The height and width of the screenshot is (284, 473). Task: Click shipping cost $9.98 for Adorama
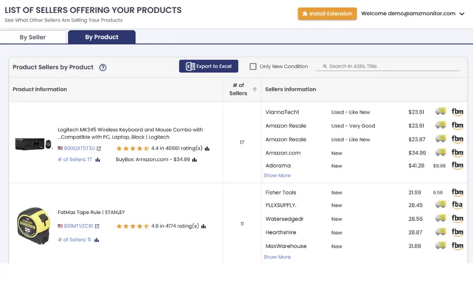click(x=439, y=166)
